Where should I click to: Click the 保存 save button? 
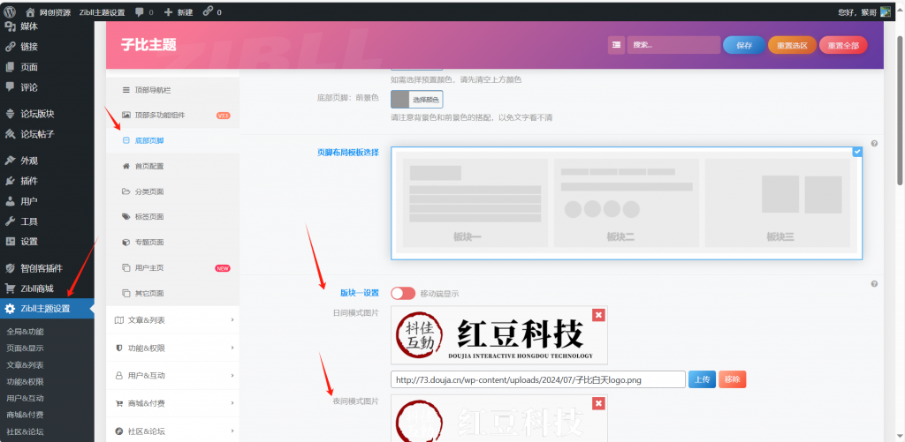pos(744,45)
